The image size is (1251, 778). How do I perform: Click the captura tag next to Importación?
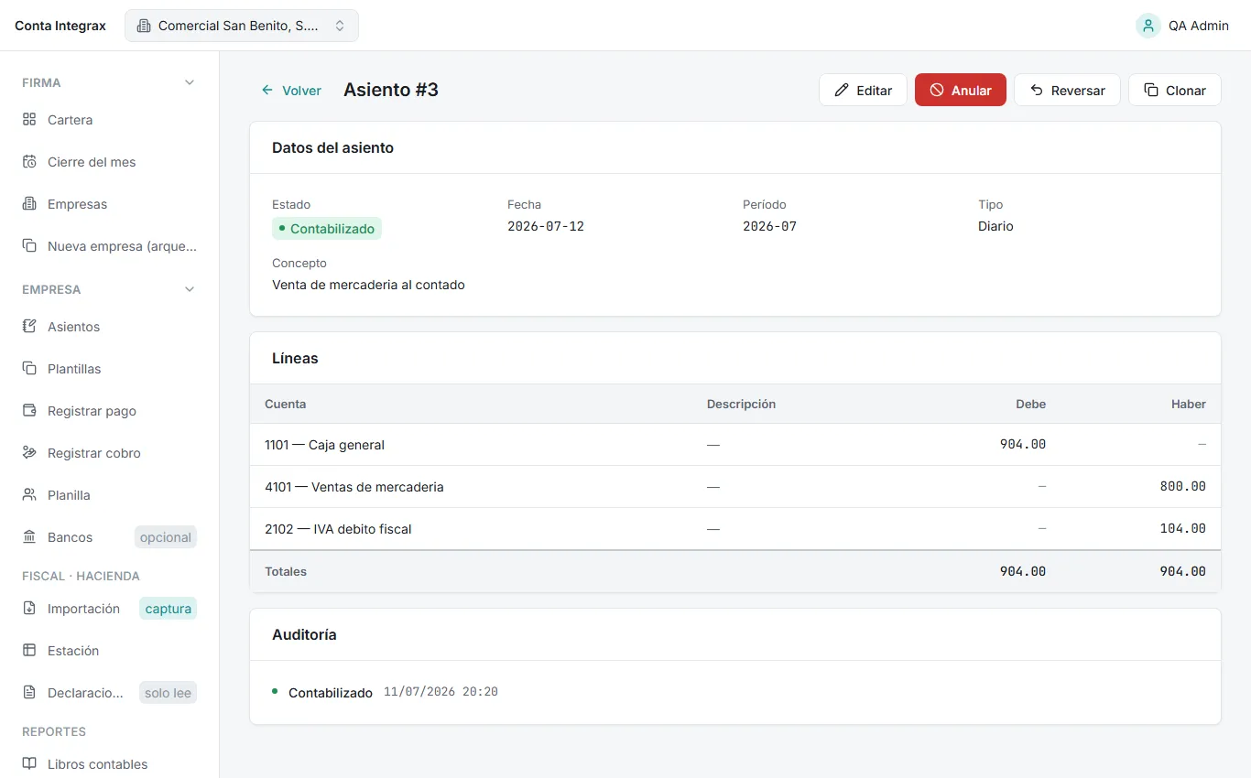(x=169, y=609)
